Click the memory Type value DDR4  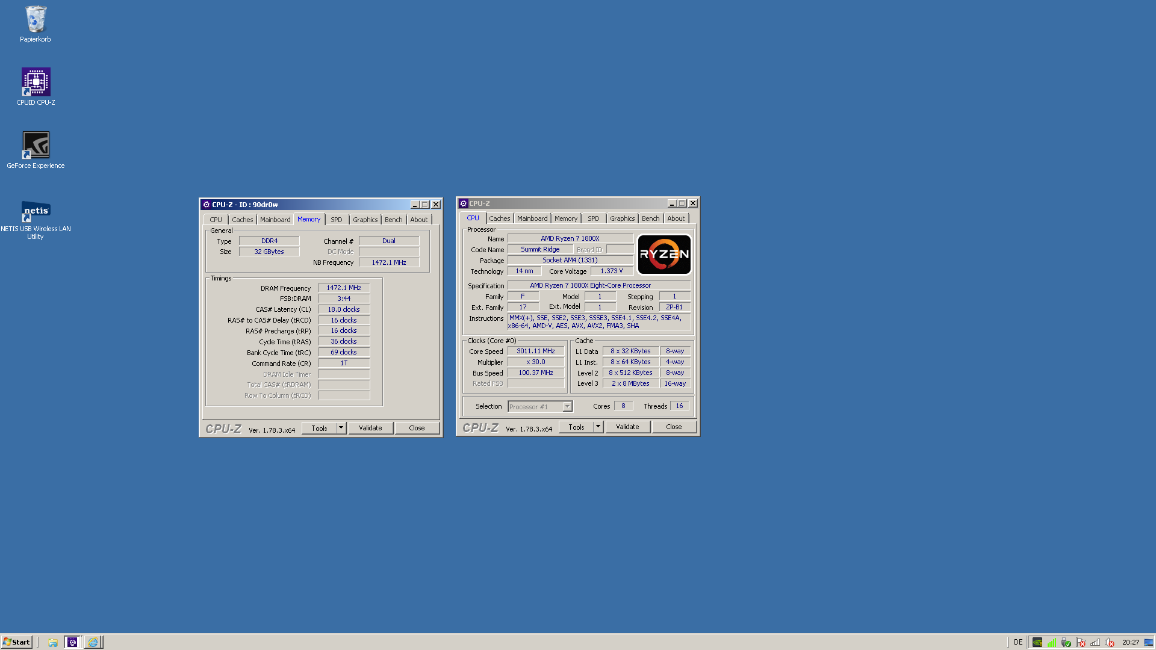click(x=269, y=241)
